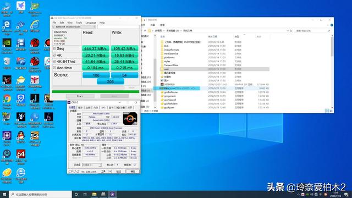Viewport: 352px width, 198px height.
Task: Open File Explorer from the taskbar
Action: (x=94, y=194)
